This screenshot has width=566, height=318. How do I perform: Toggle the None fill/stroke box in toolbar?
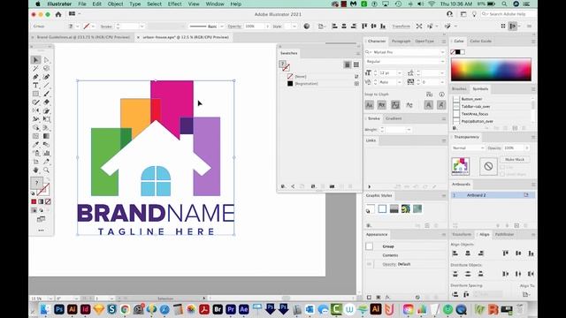point(48,201)
